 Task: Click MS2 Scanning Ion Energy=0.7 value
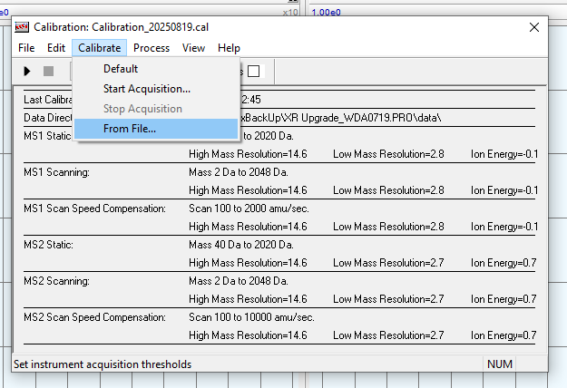[503, 299]
